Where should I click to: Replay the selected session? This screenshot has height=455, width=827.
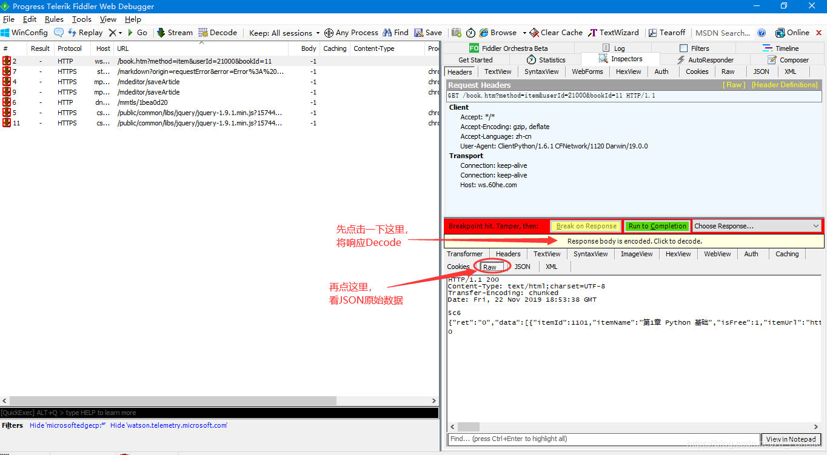[x=85, y=33]
